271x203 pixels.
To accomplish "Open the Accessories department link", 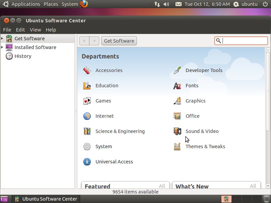I will 109,70.
